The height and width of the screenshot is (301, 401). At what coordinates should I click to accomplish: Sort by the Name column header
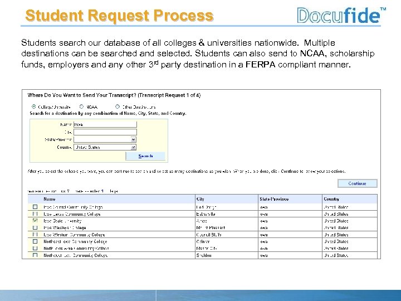tap(50, 199)
